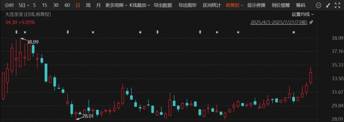
Task: Open the 设置均线 moving average settings
Action: click(x=303, y=14)
